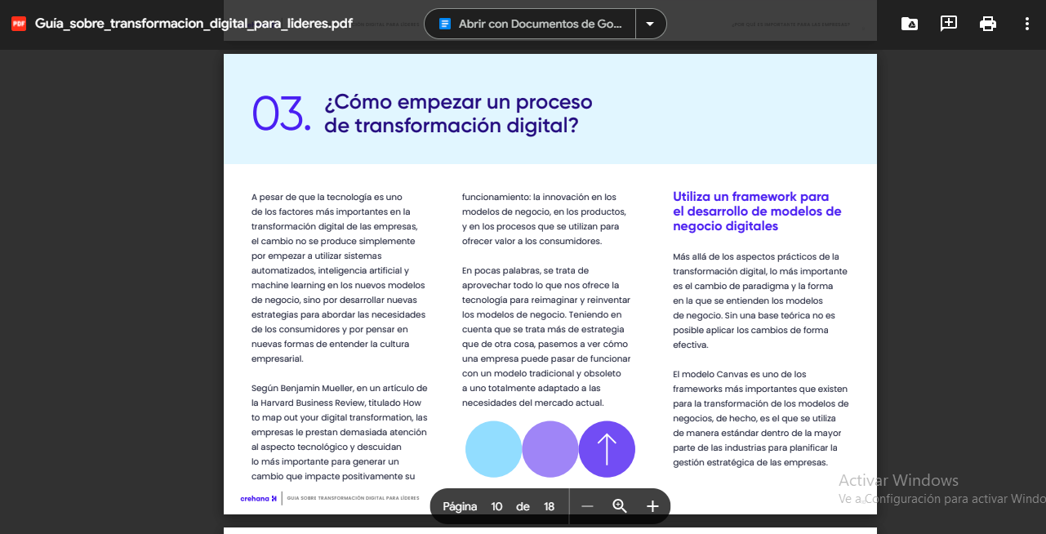Open the three-dot more options menu
This screenshot has height=534, width=1046.
[x=1026, y=23]
